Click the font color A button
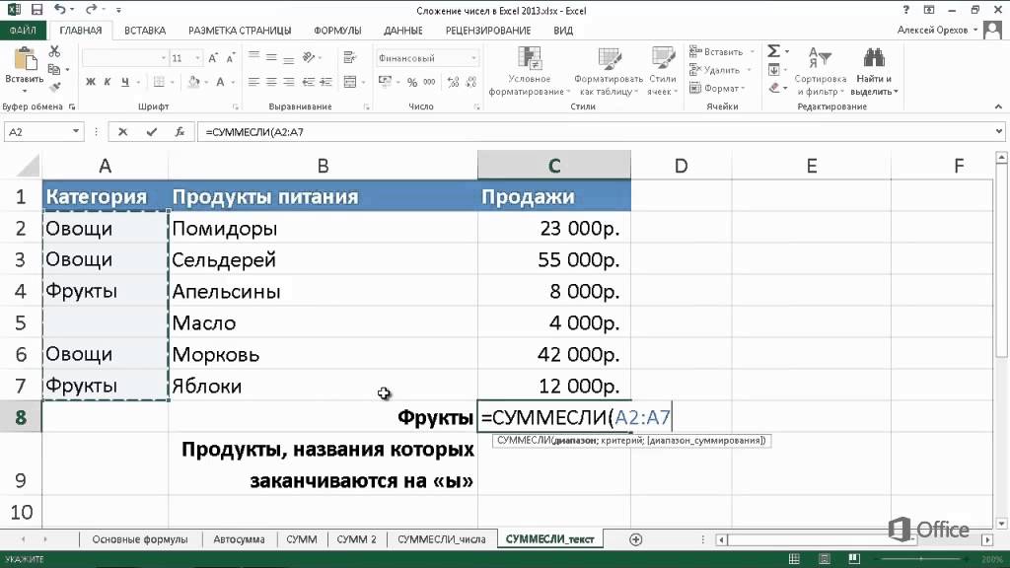 (x=220, y=83)
